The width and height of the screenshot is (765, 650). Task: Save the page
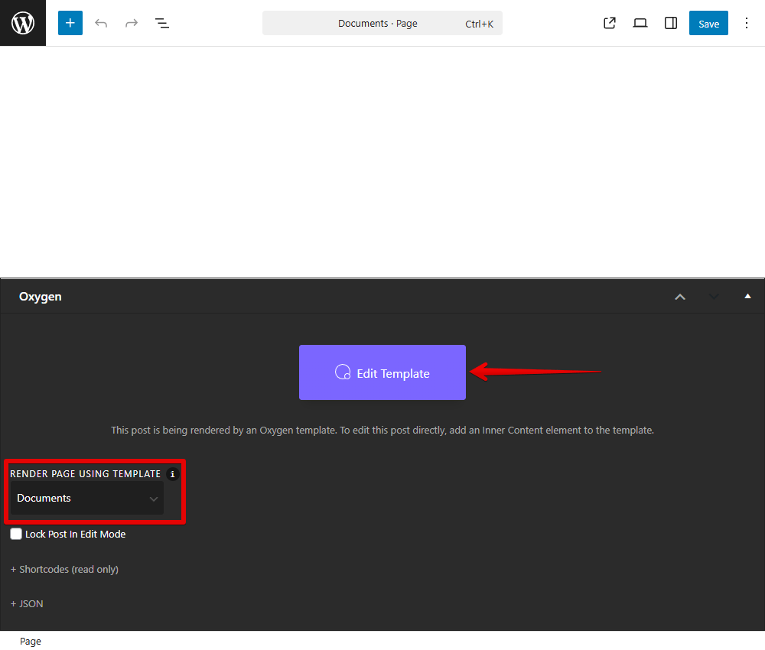[708, 23]
